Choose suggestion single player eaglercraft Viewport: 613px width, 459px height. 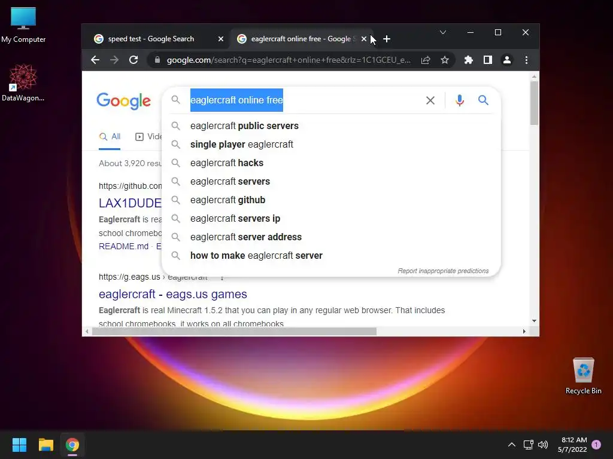(330, 145)
